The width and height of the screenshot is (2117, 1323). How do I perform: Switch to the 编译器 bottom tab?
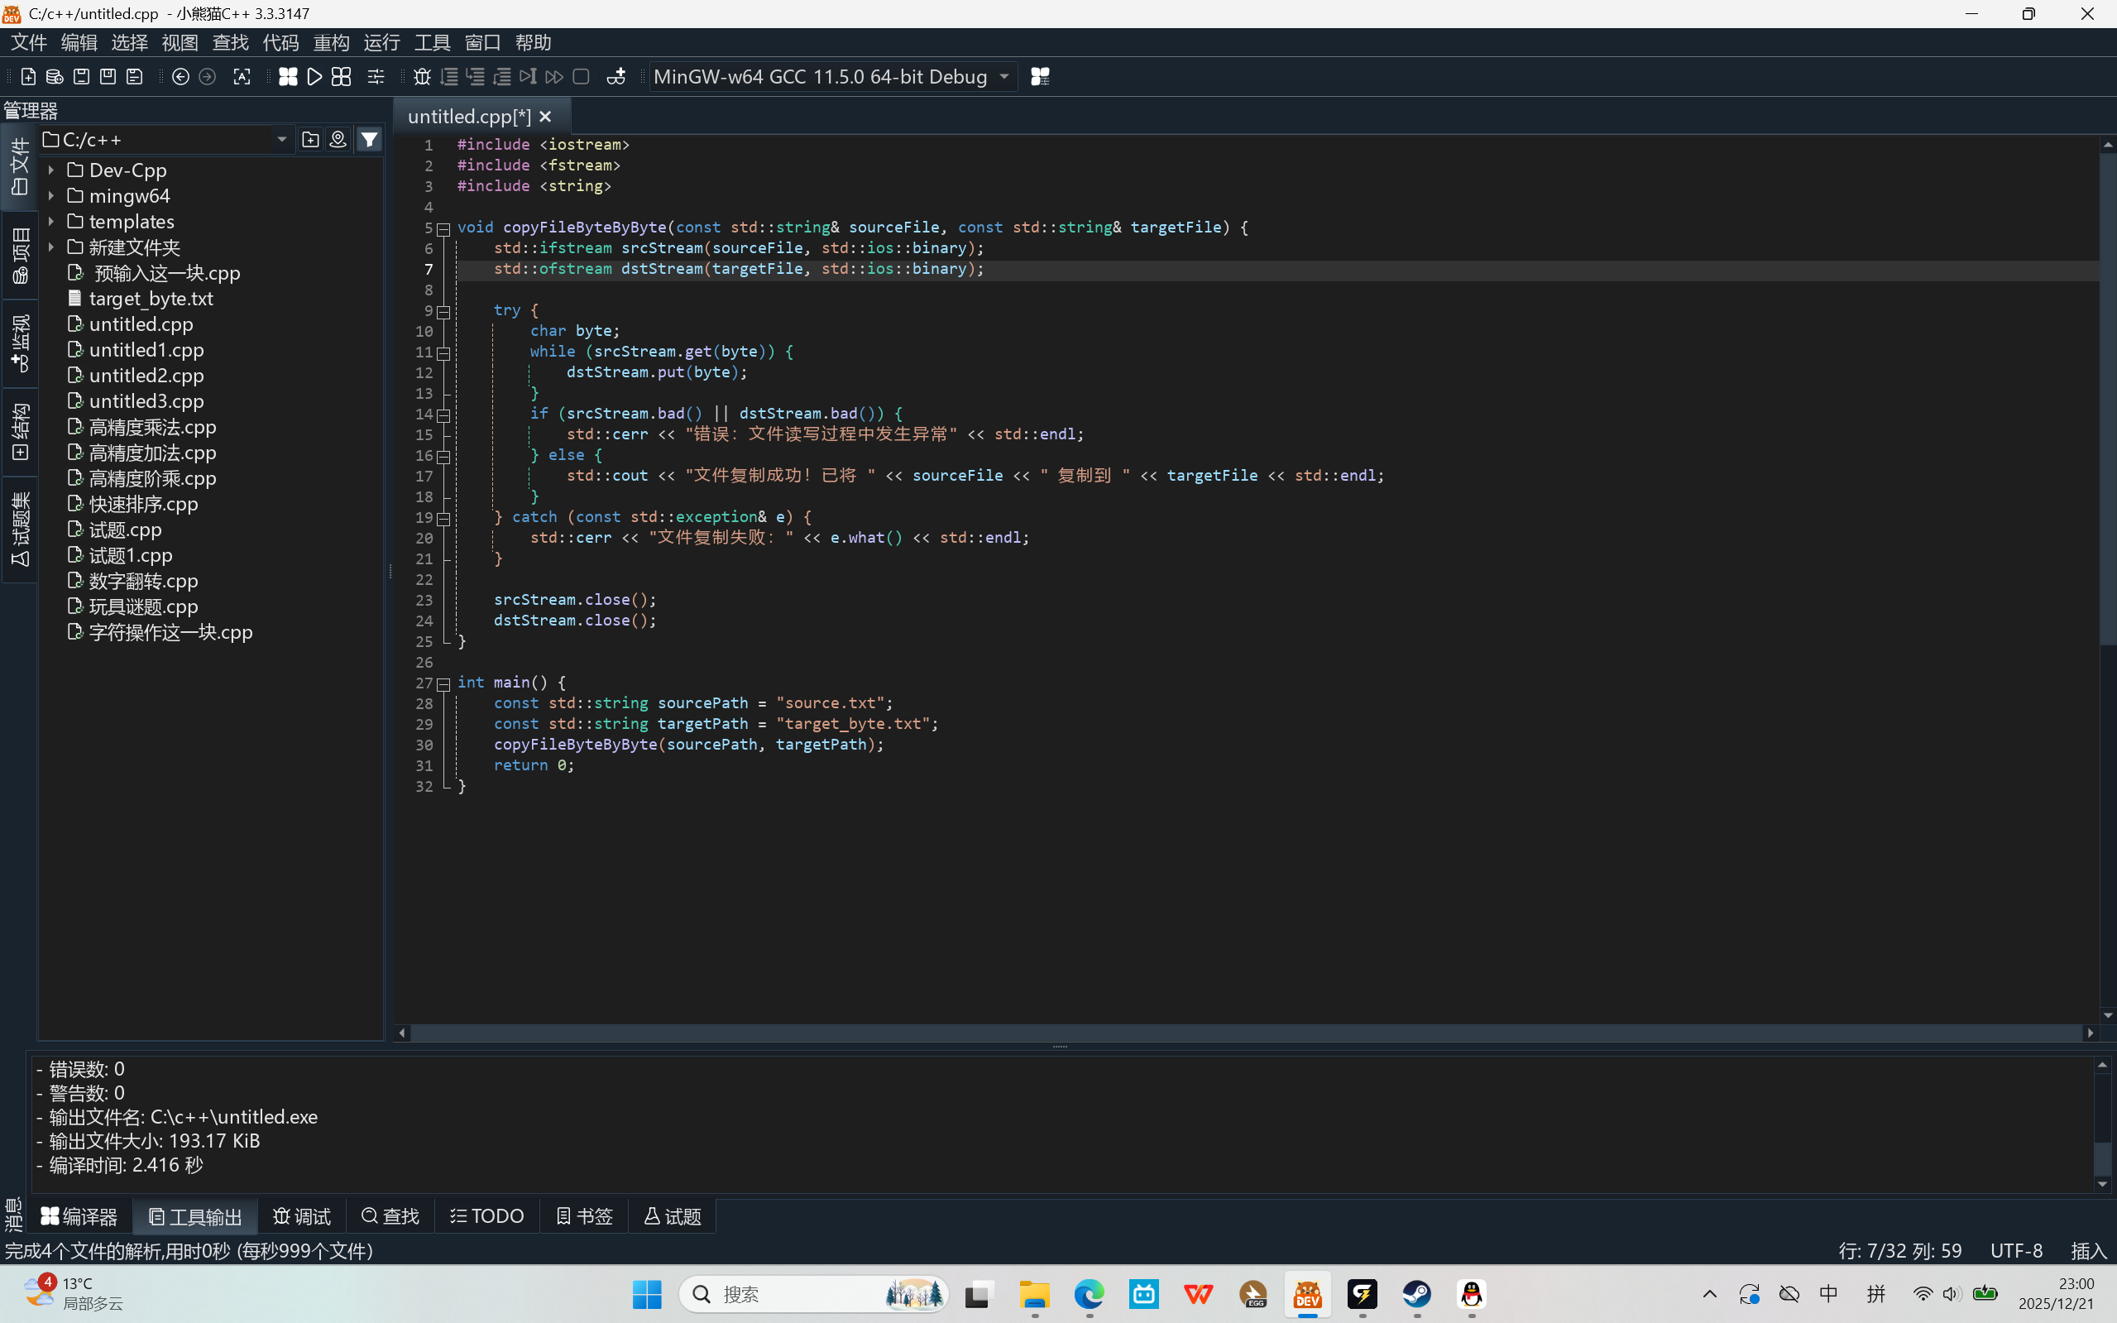[79, 1216]
